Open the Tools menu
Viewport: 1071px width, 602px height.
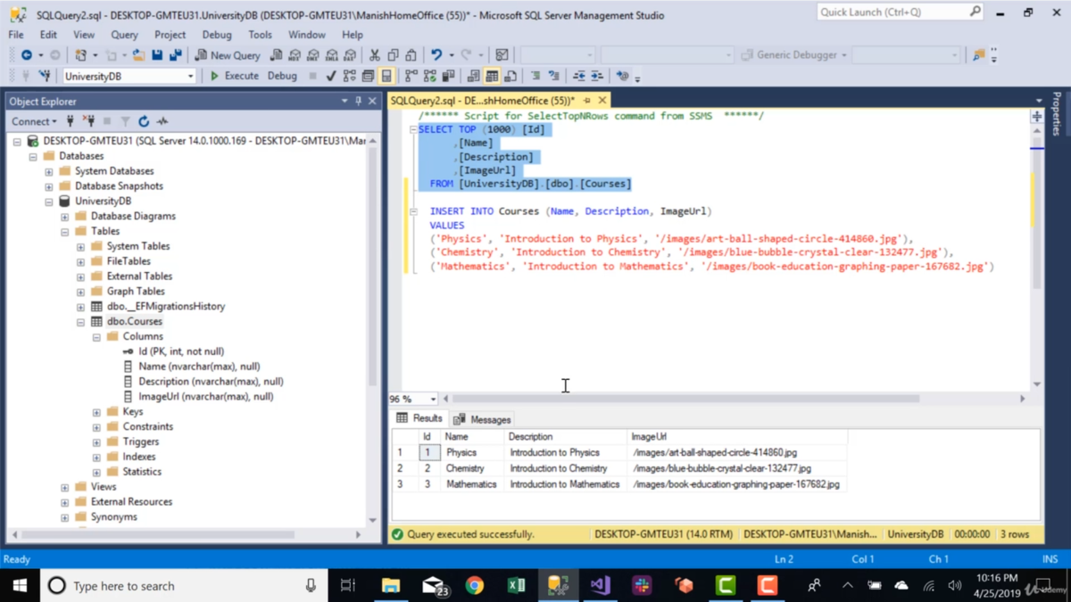(260, 35)
